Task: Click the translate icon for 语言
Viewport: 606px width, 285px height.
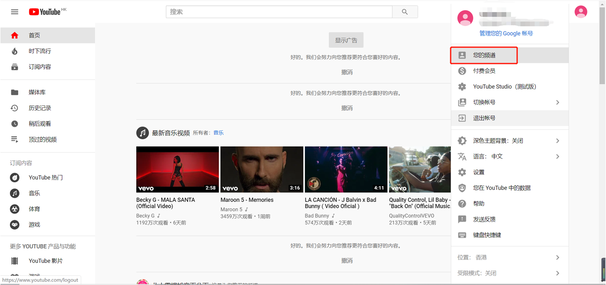Action: 462,157
